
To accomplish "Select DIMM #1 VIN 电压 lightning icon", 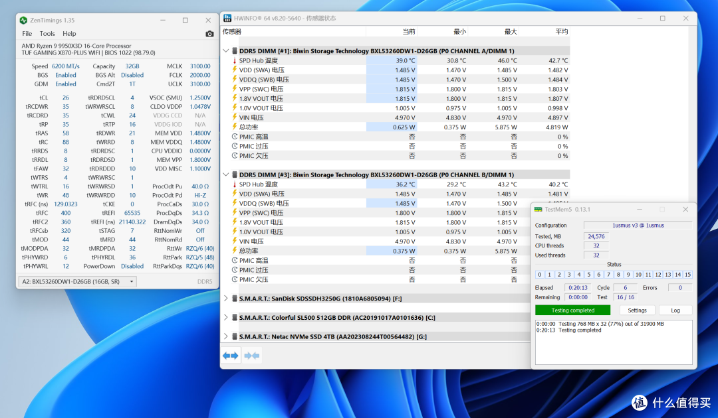I will point(235,117).
